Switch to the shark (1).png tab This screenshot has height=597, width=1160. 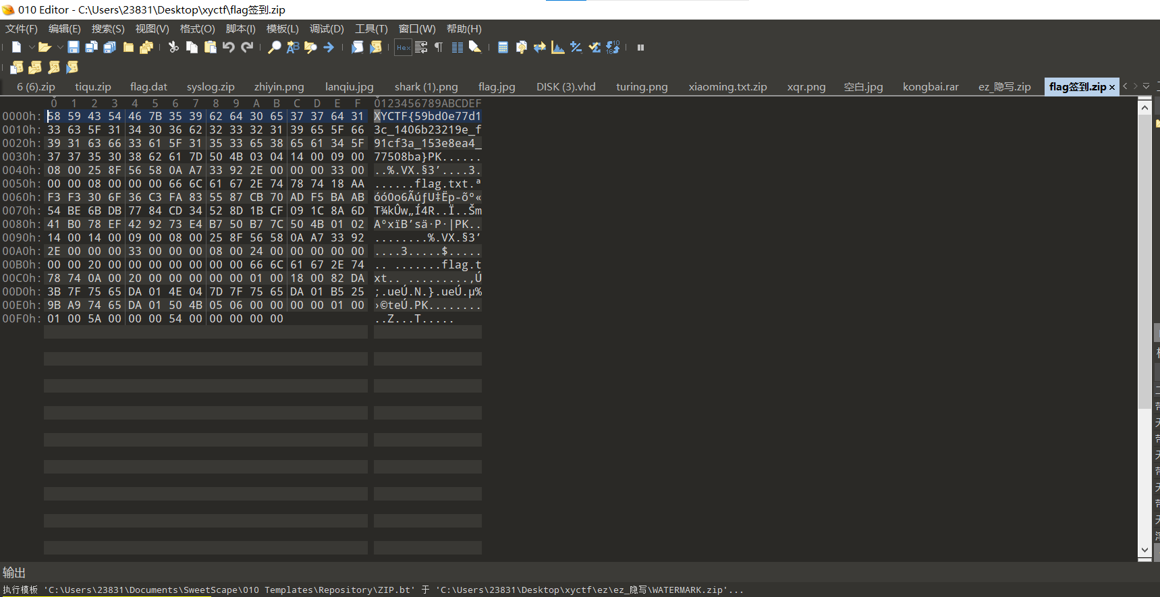pyautogui.click(x=426, y=87)
